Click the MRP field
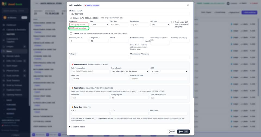261x137 pixels. [x=119, y=41]
